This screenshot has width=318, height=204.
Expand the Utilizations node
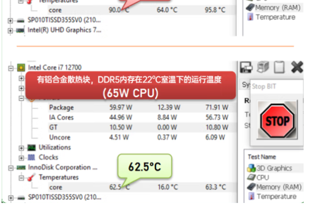point(21,148)
